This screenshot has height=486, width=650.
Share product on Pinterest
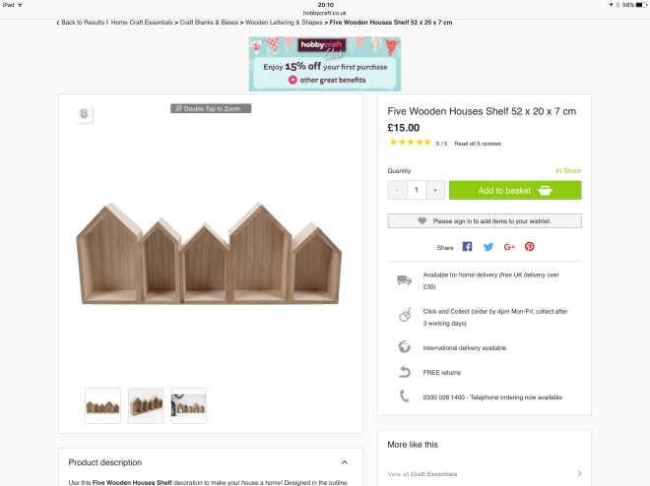(530, 247)
